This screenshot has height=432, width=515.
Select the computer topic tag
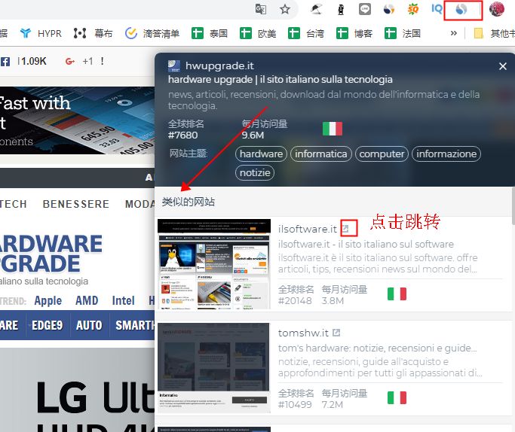point(382,154)
